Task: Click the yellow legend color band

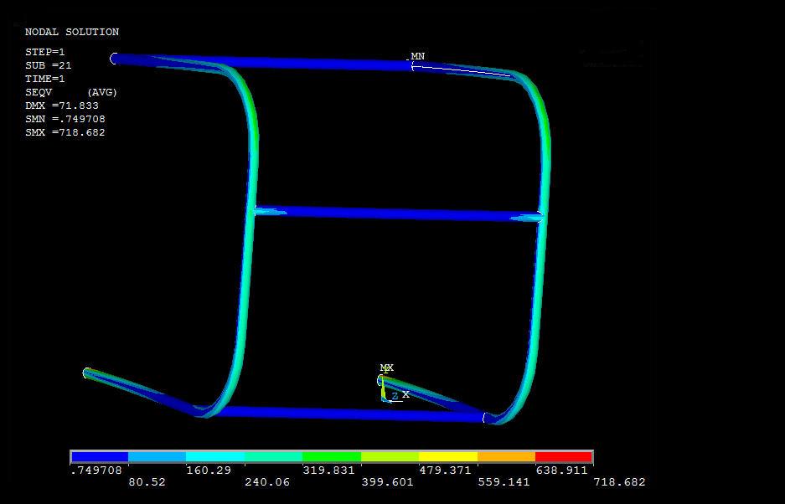Action: coord(448,456)
